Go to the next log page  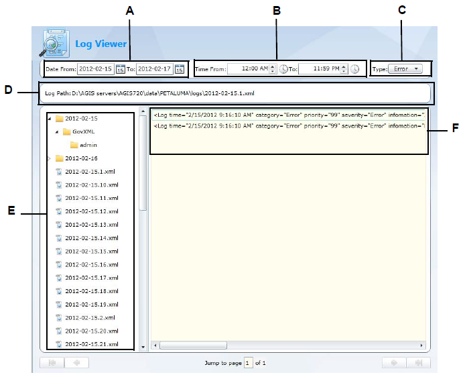click(x=393, y=363)
